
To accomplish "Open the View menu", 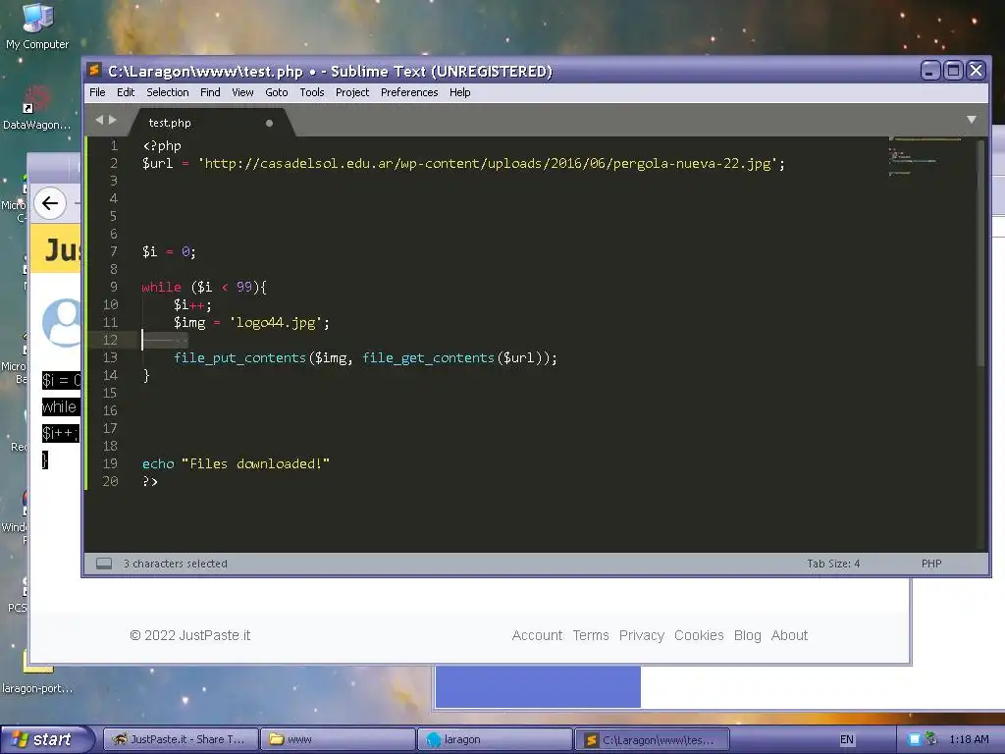I will [x=242, y=92].
